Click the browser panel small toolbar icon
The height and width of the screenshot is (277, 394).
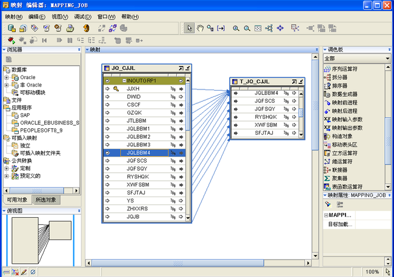pos(9,59)
